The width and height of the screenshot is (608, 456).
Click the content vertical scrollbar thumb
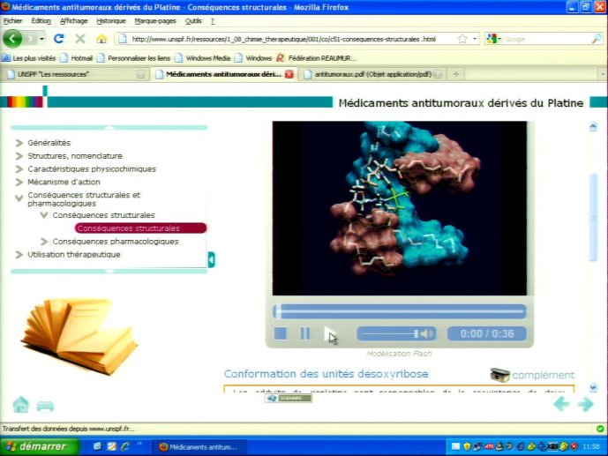(x=593, y=217)
